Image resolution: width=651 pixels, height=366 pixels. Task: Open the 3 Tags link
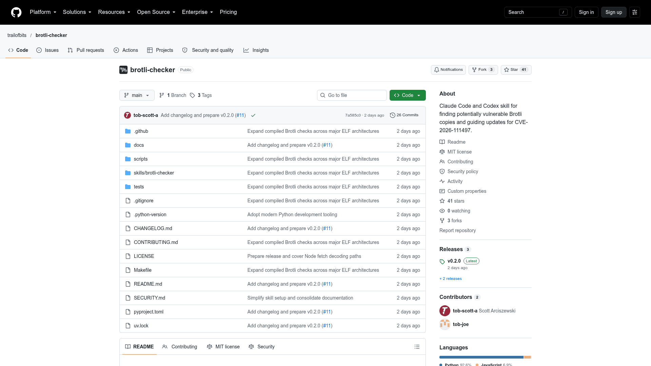(201, 95)
